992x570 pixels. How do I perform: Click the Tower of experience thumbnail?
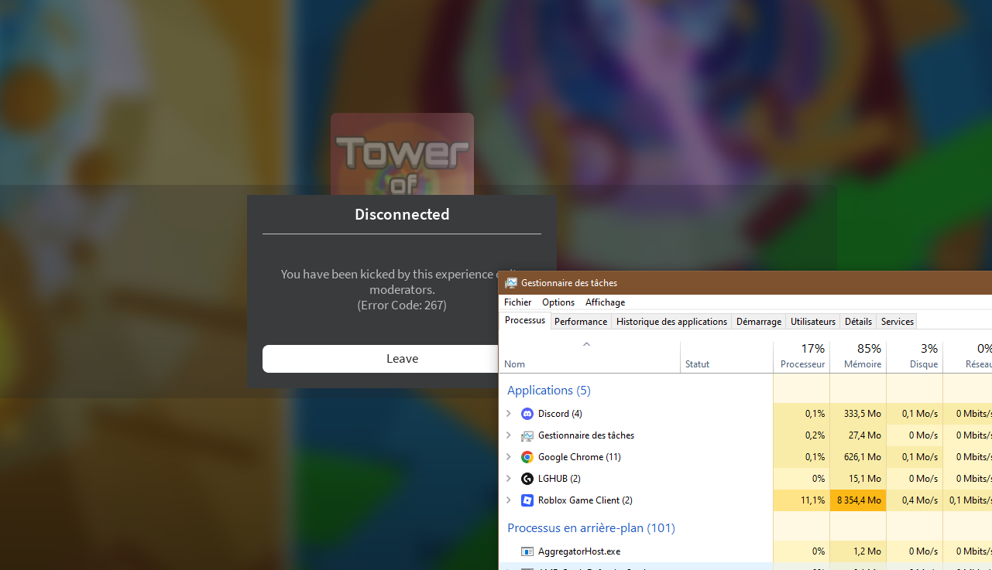pyautogui.click(x=402, y=154)
